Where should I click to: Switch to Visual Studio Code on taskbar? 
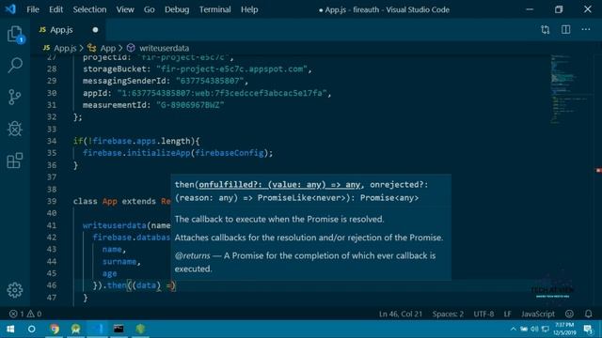pos(97,329)
